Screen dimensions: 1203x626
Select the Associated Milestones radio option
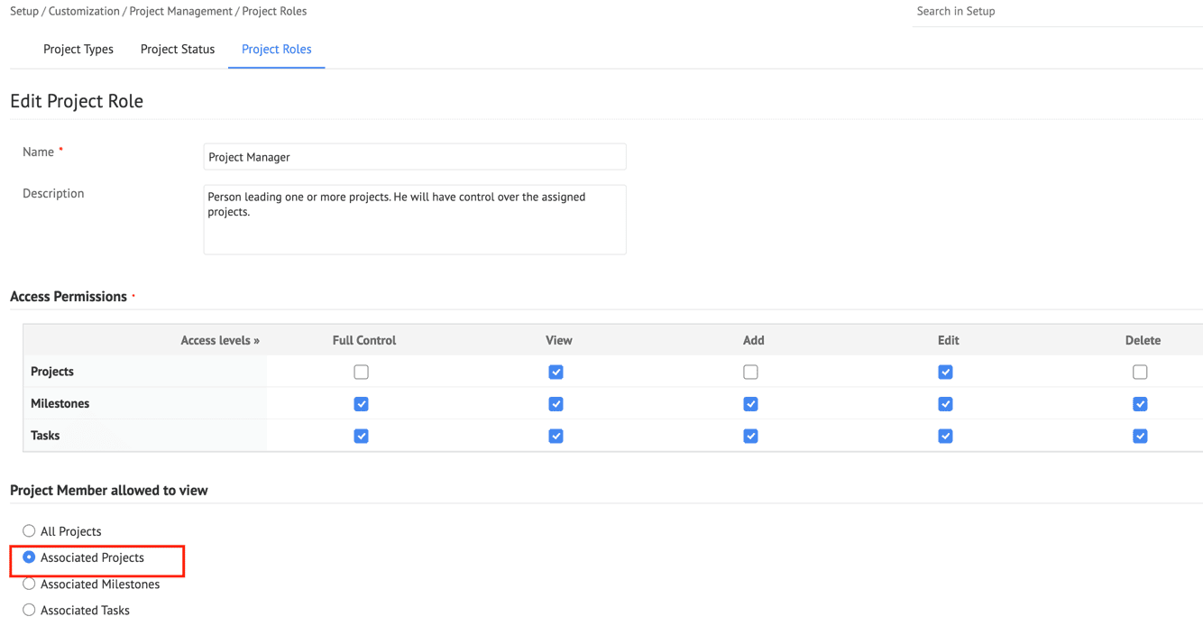pos(30,585)
